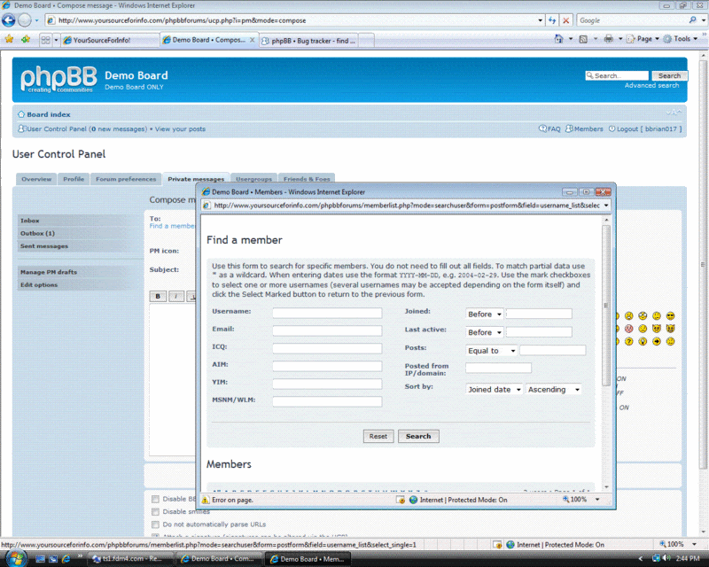Viewport: 709px width, 567px height.
Task: Click the sunglasses cool smiley
Action: tap(671, 315)
